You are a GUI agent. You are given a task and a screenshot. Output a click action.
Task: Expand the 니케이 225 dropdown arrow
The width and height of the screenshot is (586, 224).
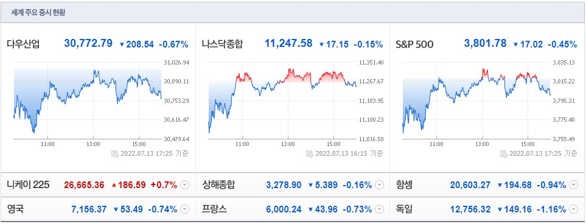pyautogui.click(x=185, y=184)
